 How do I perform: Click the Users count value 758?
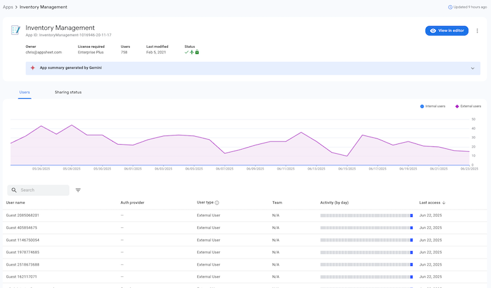pyautogui.click(x=124, y=52)
